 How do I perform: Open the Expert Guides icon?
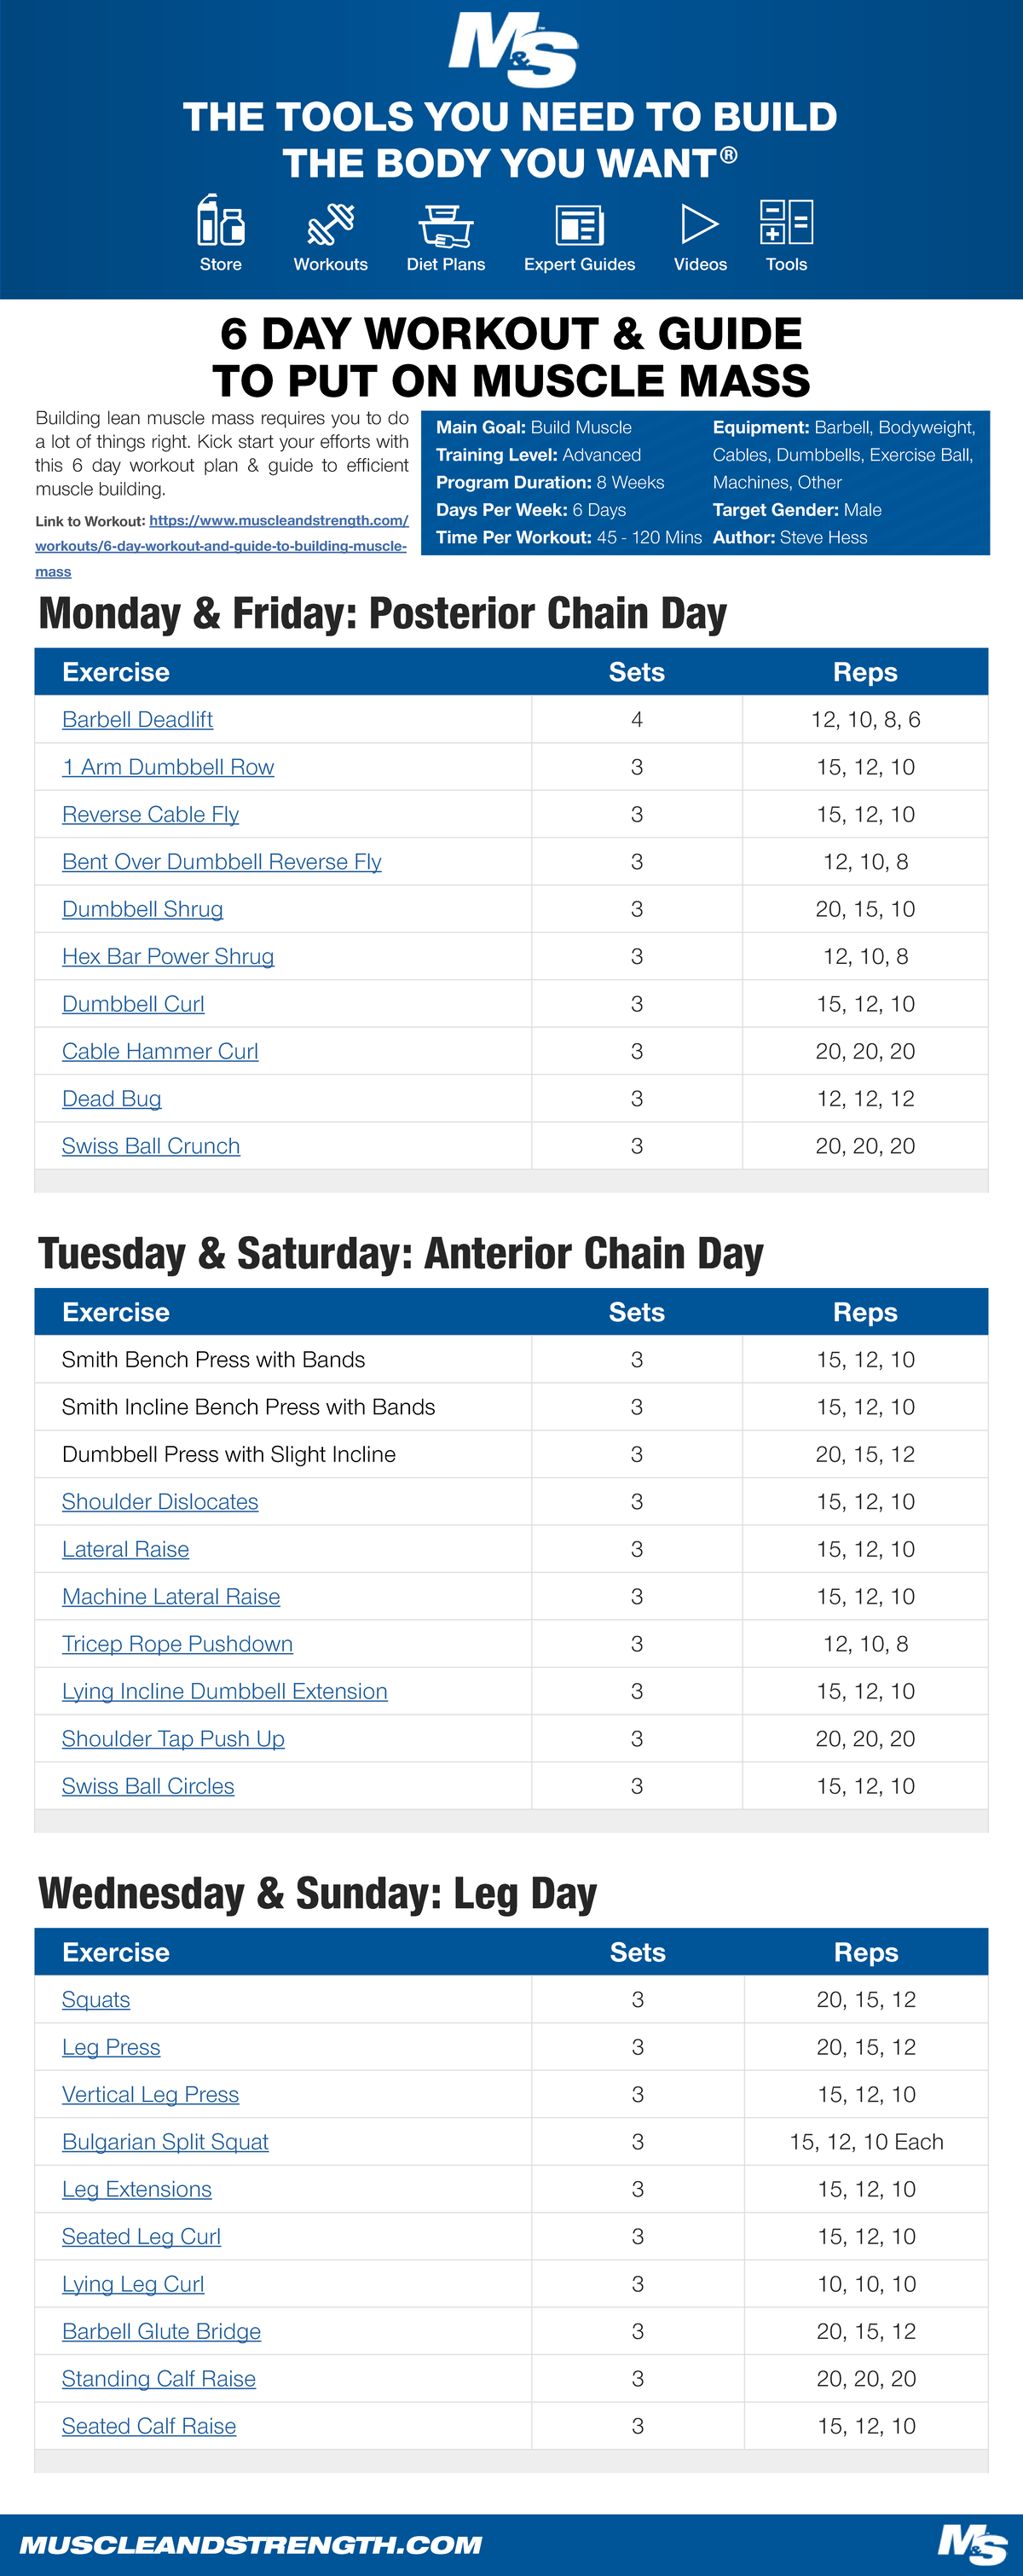[x=580, y=225]
